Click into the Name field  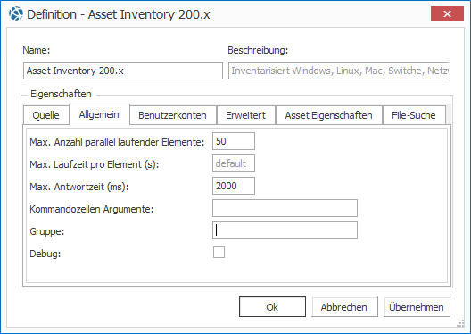[123, 71]
